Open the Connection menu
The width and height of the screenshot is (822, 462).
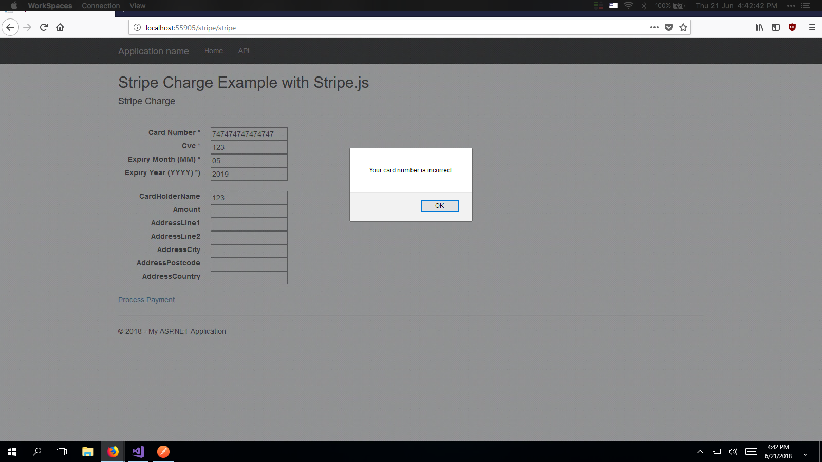pyautogui.click(x=101, y=6)
